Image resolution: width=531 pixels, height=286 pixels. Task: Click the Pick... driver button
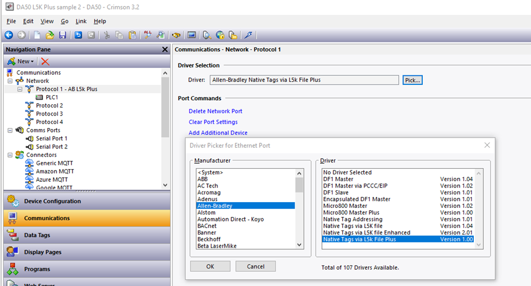click(413, 80)
